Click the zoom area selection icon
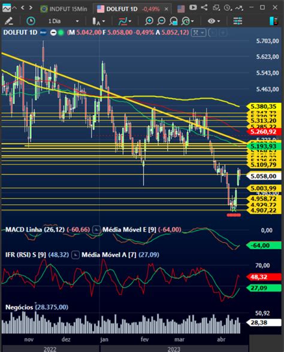 (174, 21)
